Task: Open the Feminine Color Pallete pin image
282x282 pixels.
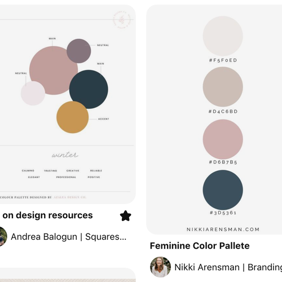Action: pos(214,120)
